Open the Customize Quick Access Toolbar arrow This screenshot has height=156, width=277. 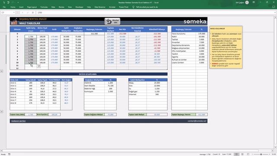(x=18, y=3)
